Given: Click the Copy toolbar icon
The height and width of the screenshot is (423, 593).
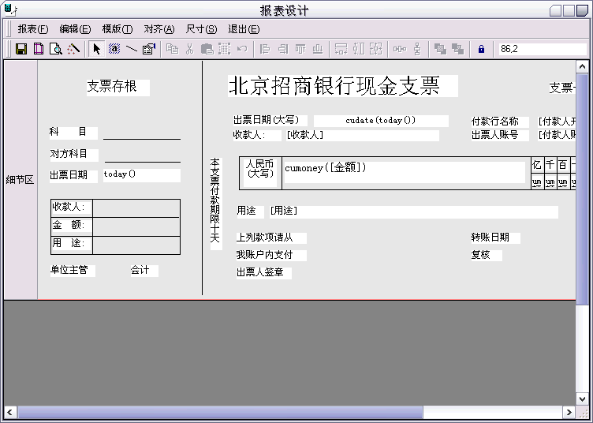Looking at the screenshot, I should 173,49.
